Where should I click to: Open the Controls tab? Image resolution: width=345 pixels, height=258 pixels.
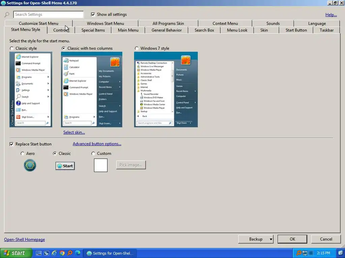point(61,30)
